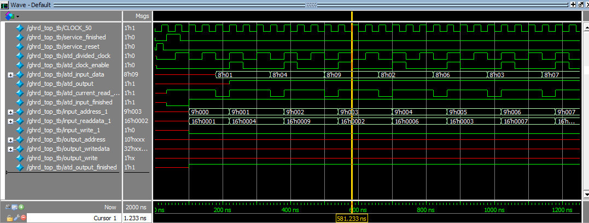Click the vertical scrollbar up arrow
Screen dimensions: 589x223
[x=586, y=28]
